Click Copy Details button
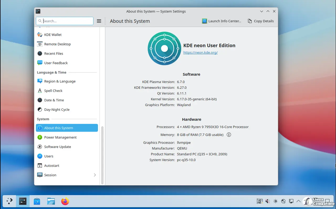The height and width of the screenshot is (209, 336). coord(261,21)
